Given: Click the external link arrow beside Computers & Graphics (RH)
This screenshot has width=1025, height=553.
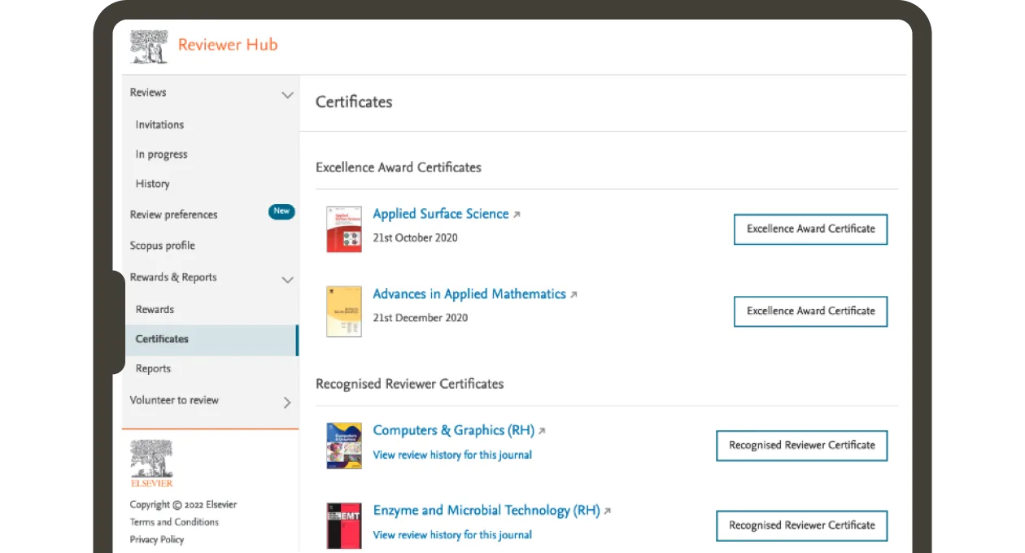Looking at the screenshot, I should pyautogui.click(x=542, y=430).
